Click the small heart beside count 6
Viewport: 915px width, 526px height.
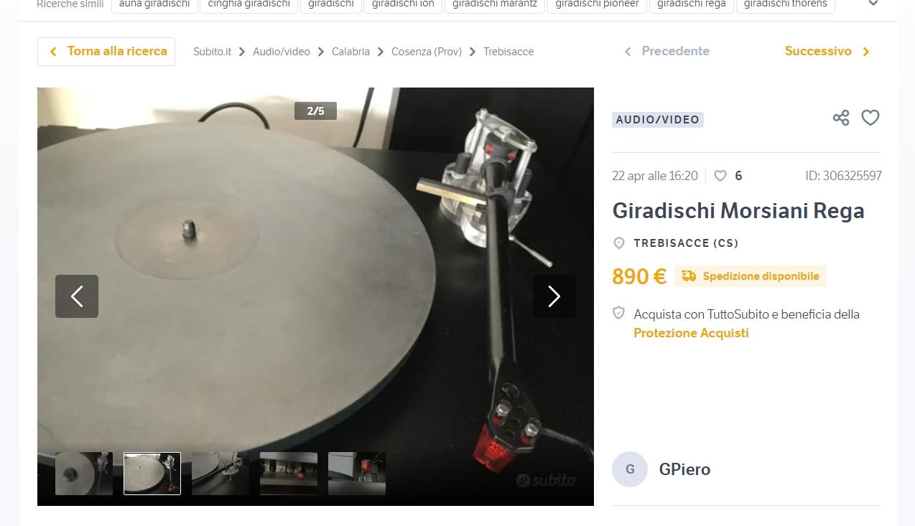click(x=720, y=176)
